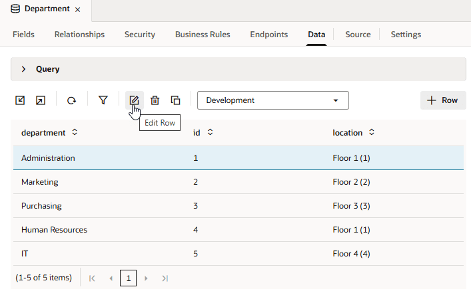The height and width of the screenshot is (293, 471).
Task: Click the Edit Row pencil icon
Action: [134, 100]
